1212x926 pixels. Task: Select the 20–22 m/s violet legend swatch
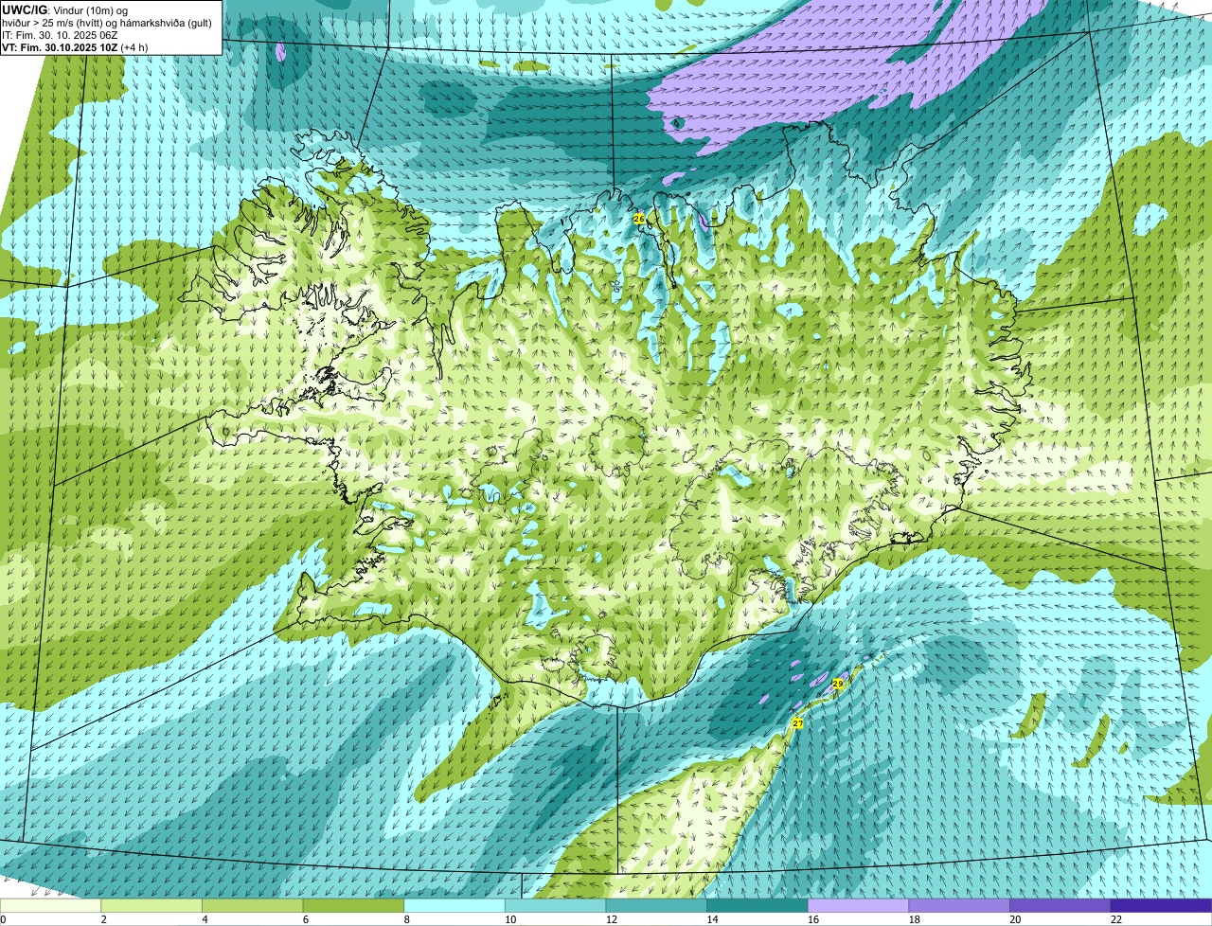pos(1060,906)
